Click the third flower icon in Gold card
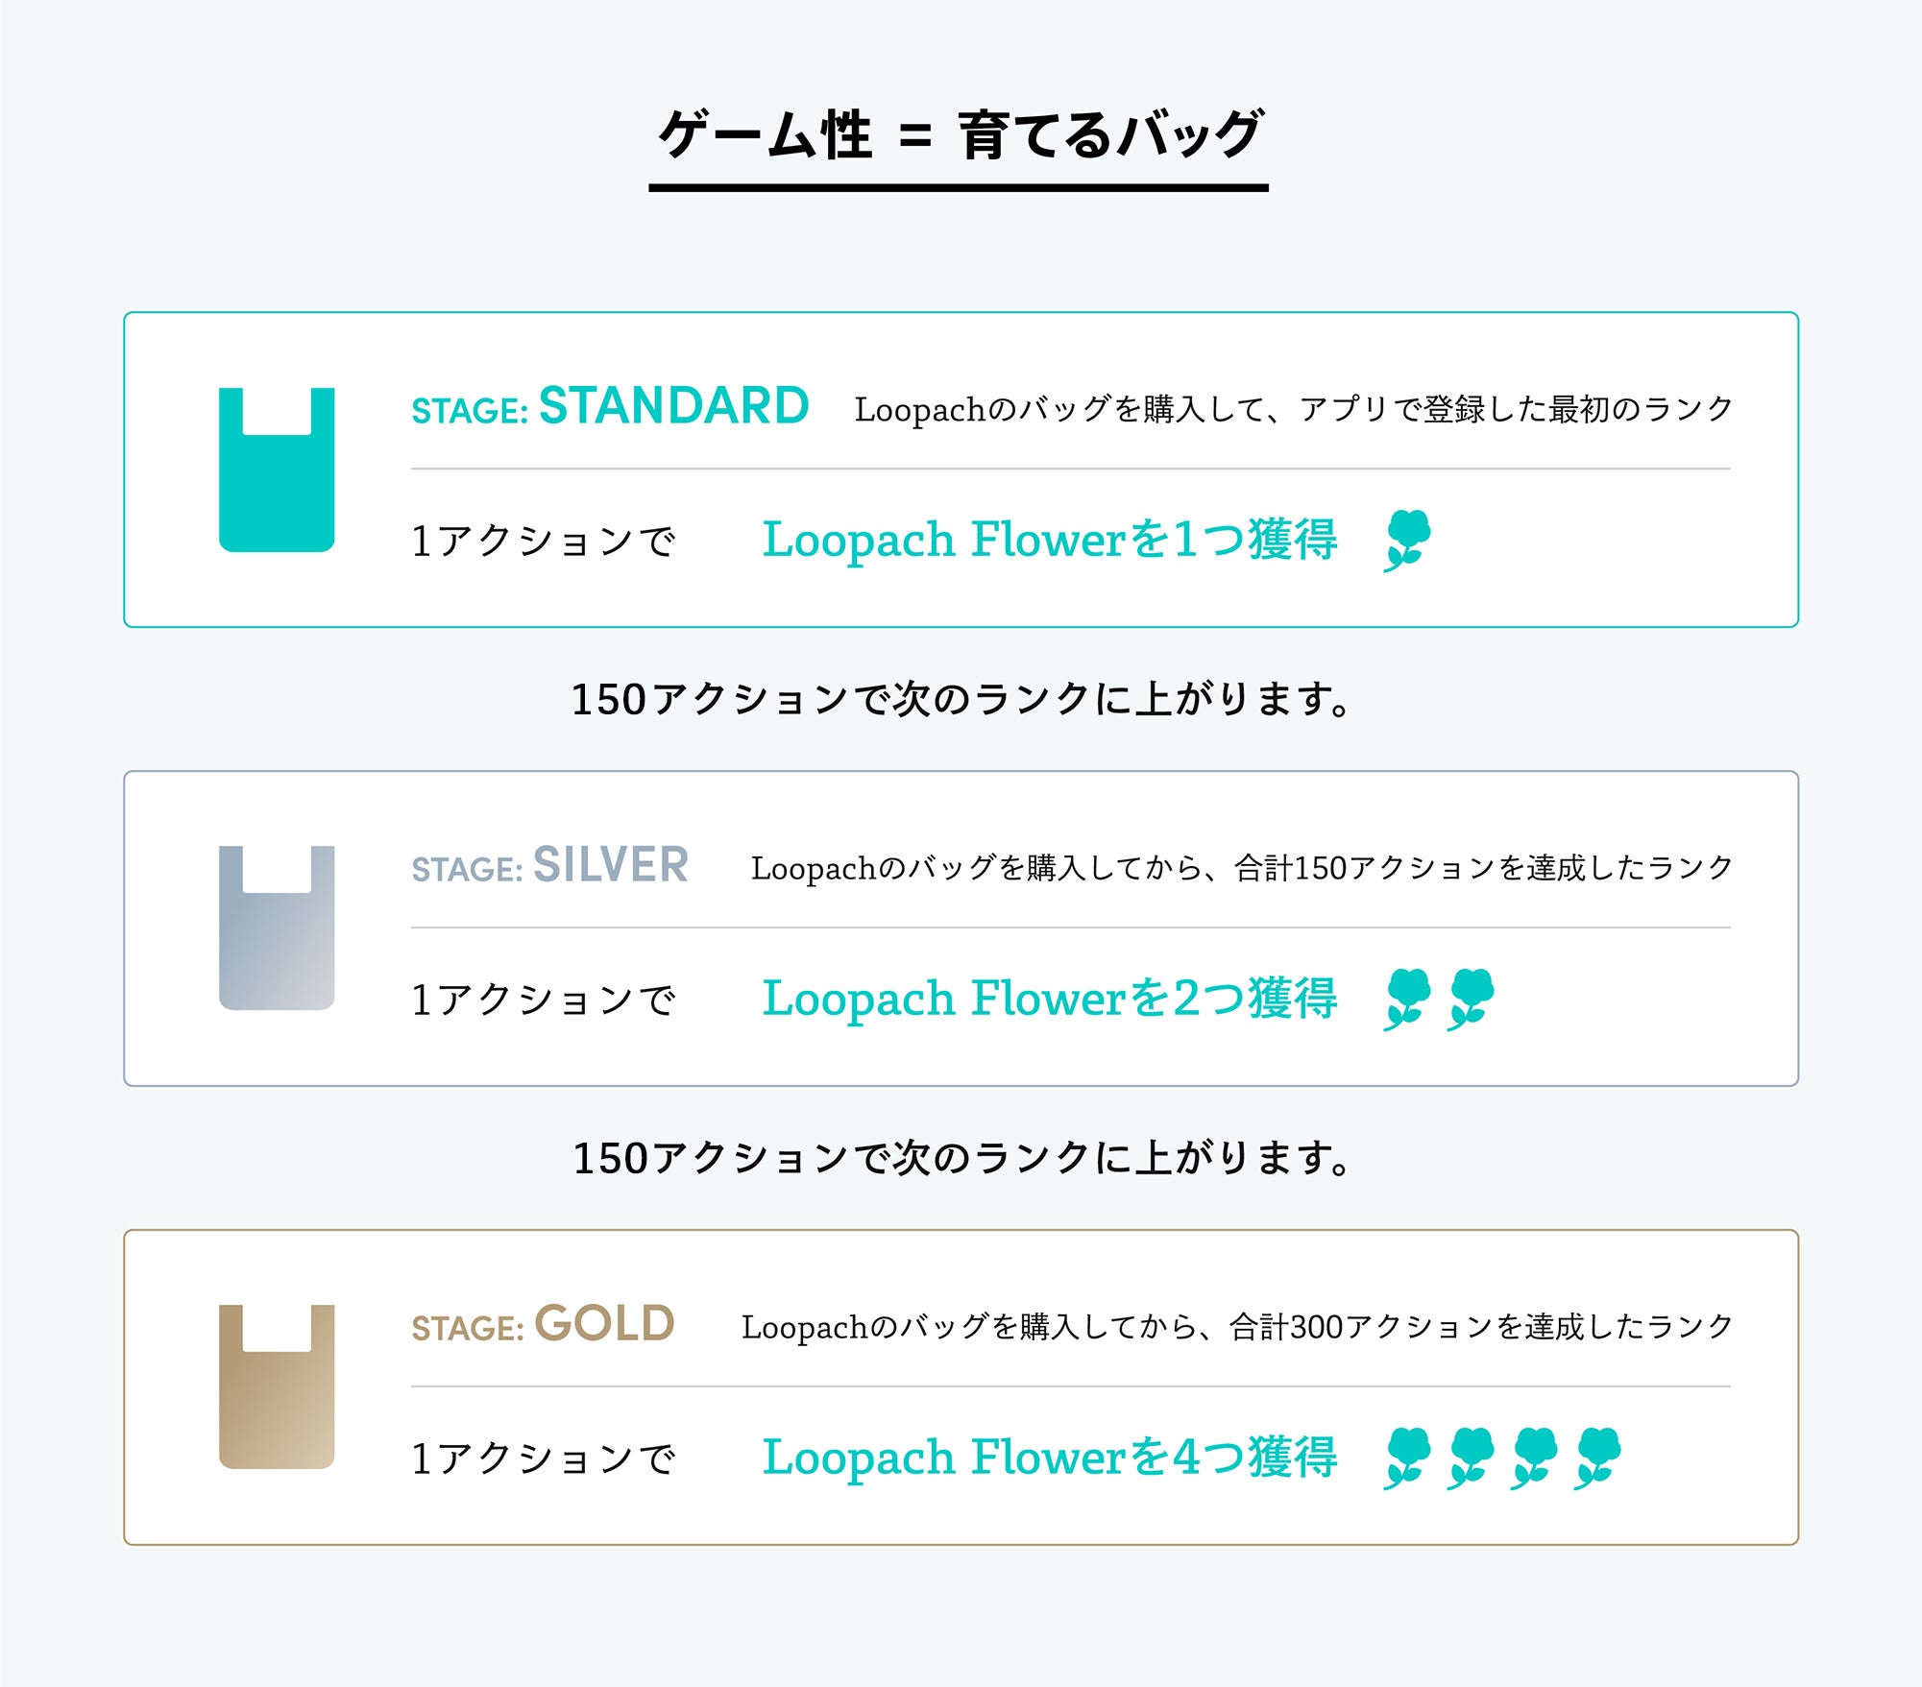The width and height of the screenshot is (1922, 1687). coord(1534,1458)
